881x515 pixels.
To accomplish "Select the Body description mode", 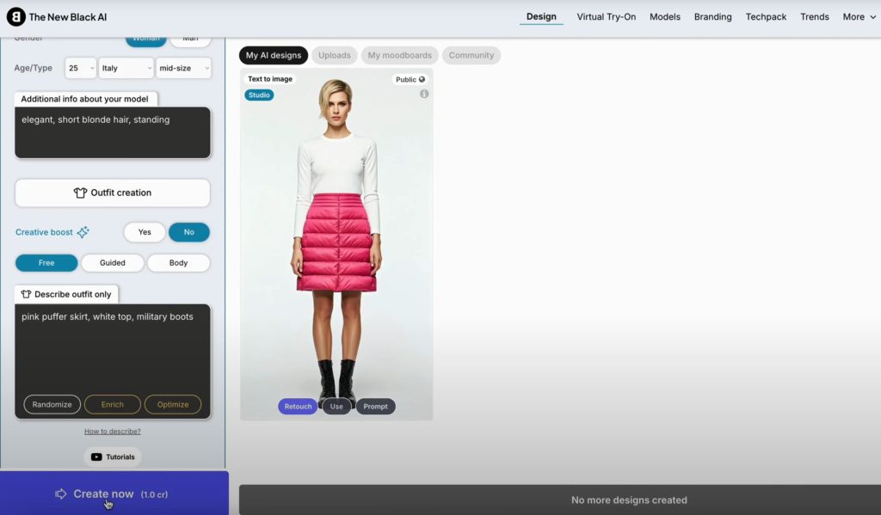I will click(178, 263).
